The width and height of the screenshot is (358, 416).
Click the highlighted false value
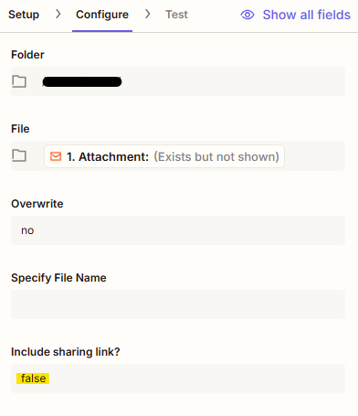33,379
